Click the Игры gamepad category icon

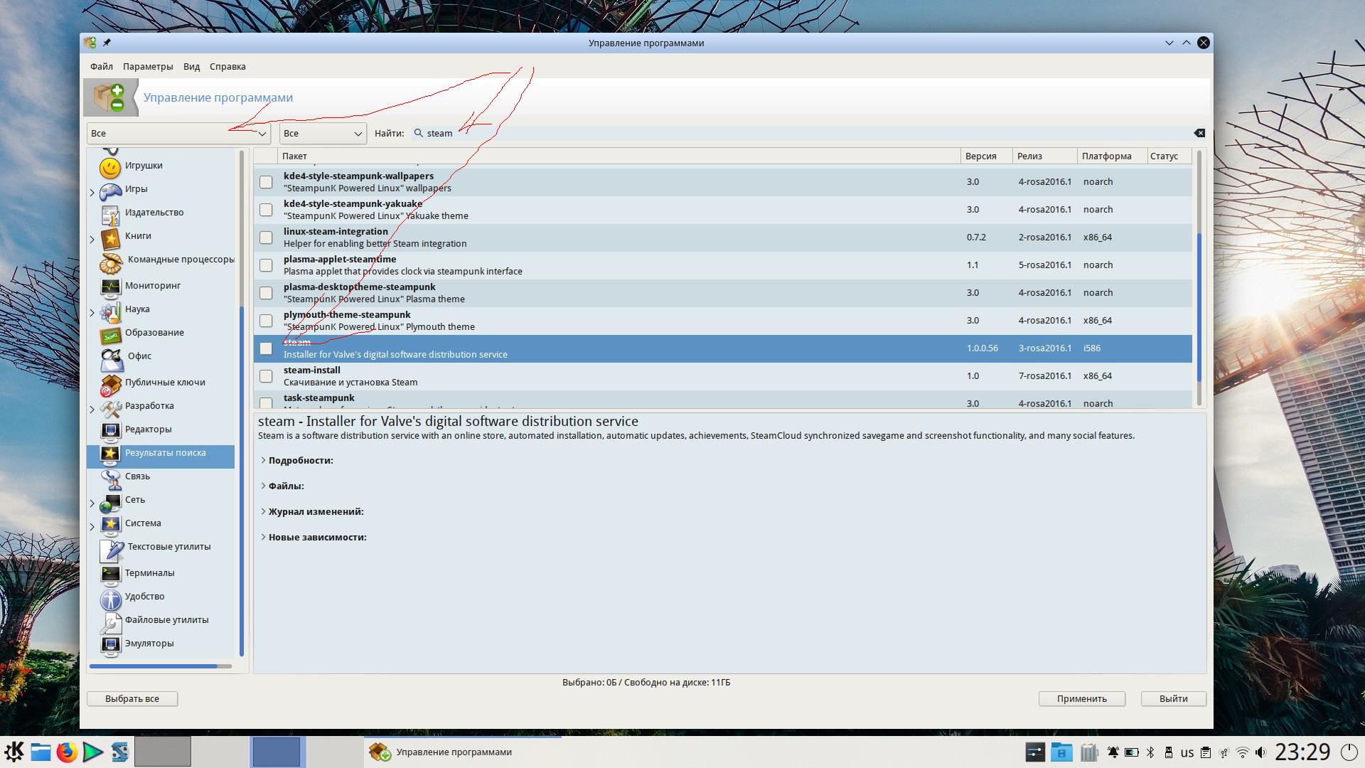(x=110, y=191)
